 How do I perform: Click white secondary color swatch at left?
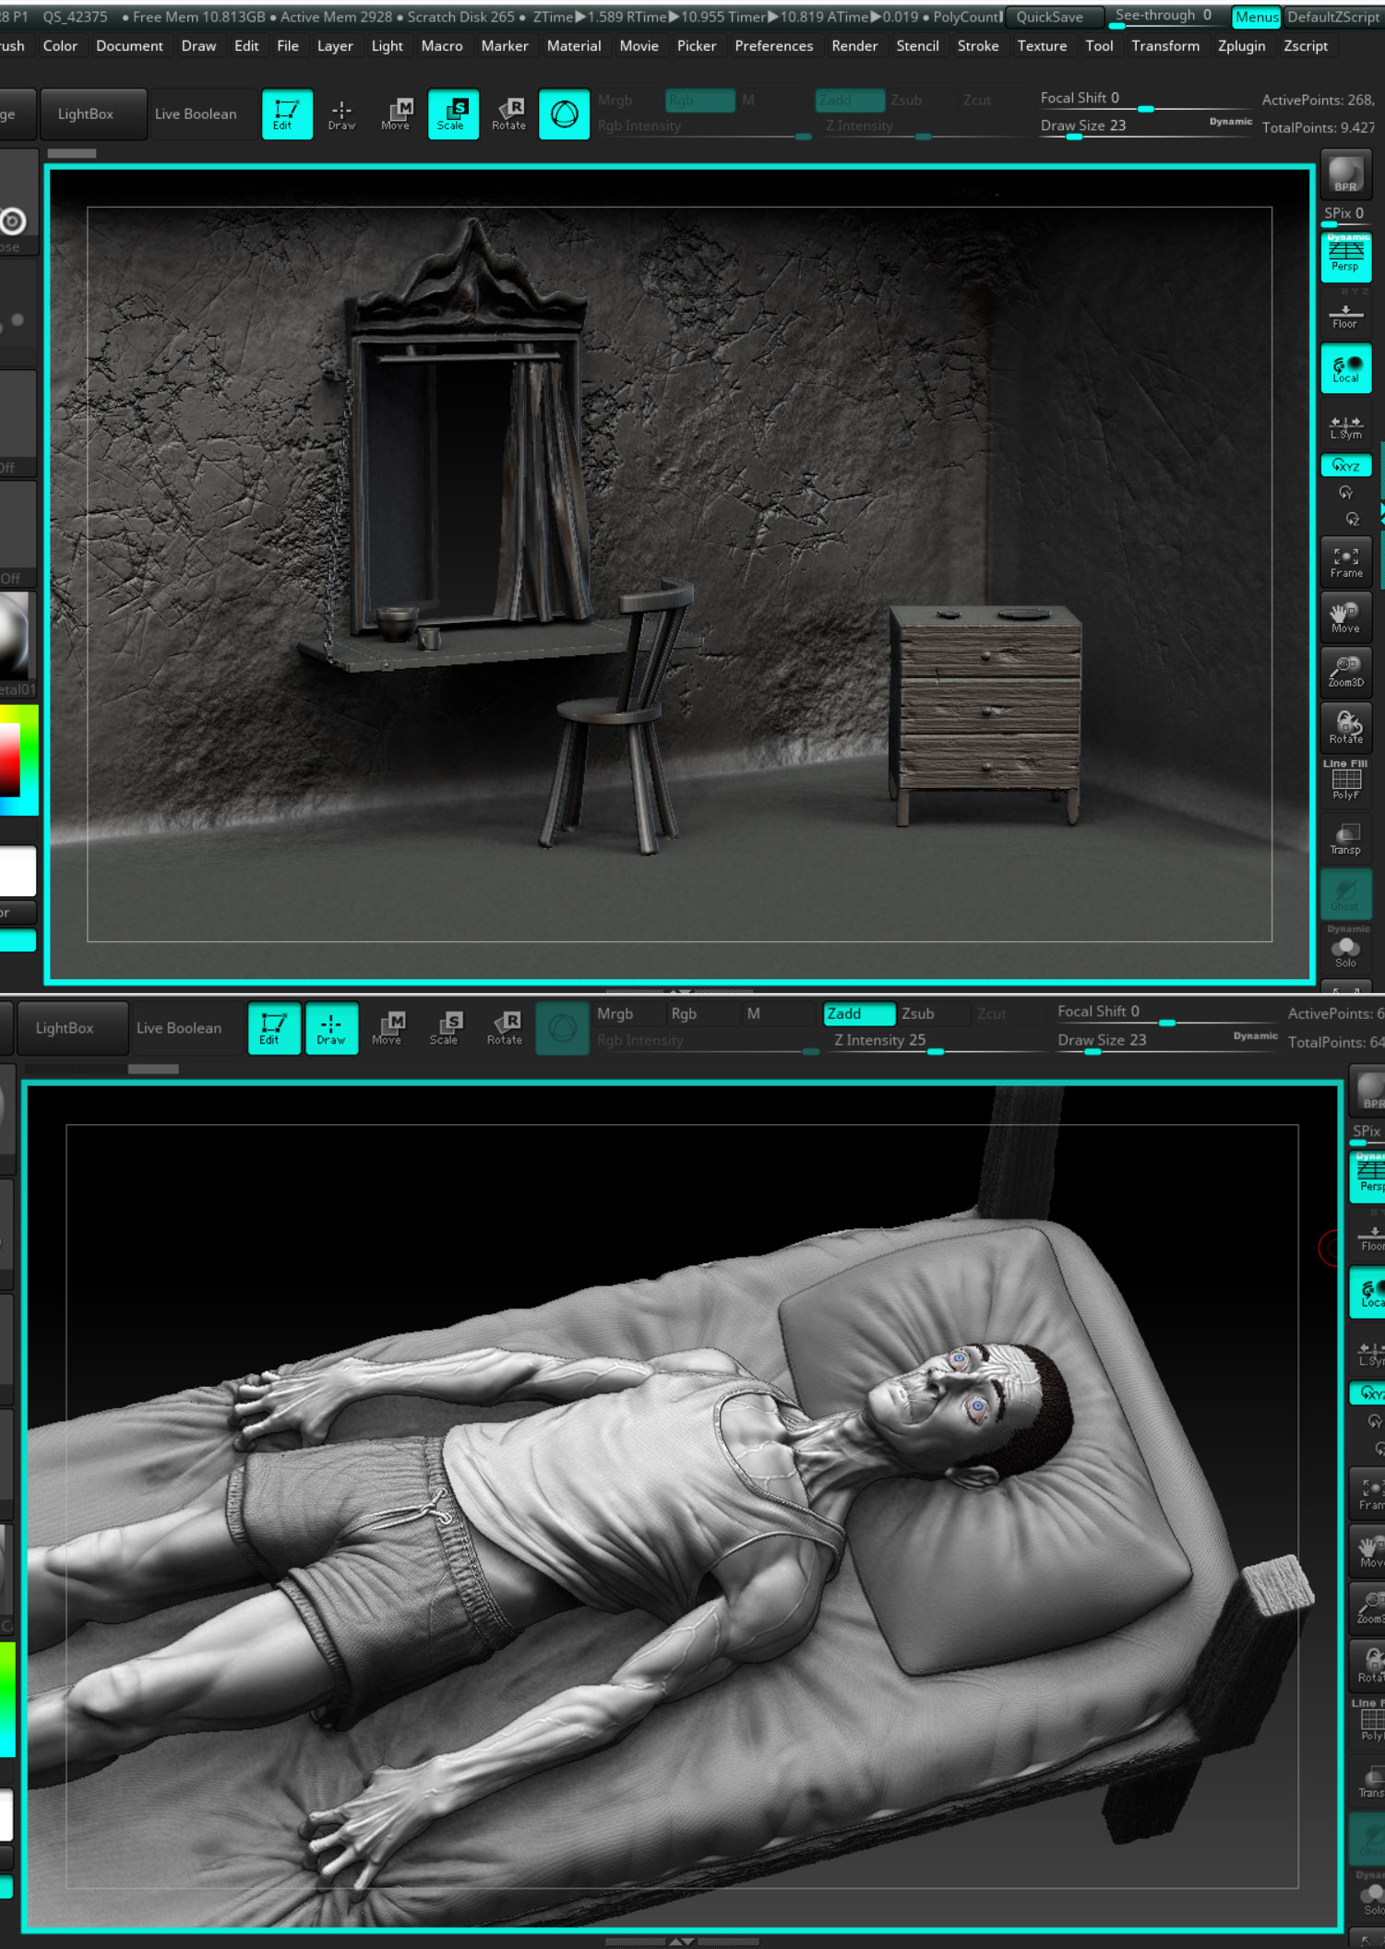tap(17, 871)
